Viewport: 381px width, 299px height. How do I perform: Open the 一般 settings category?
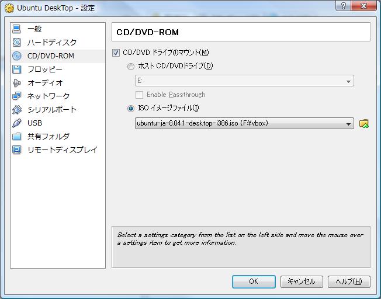click(x=58, y=29)
